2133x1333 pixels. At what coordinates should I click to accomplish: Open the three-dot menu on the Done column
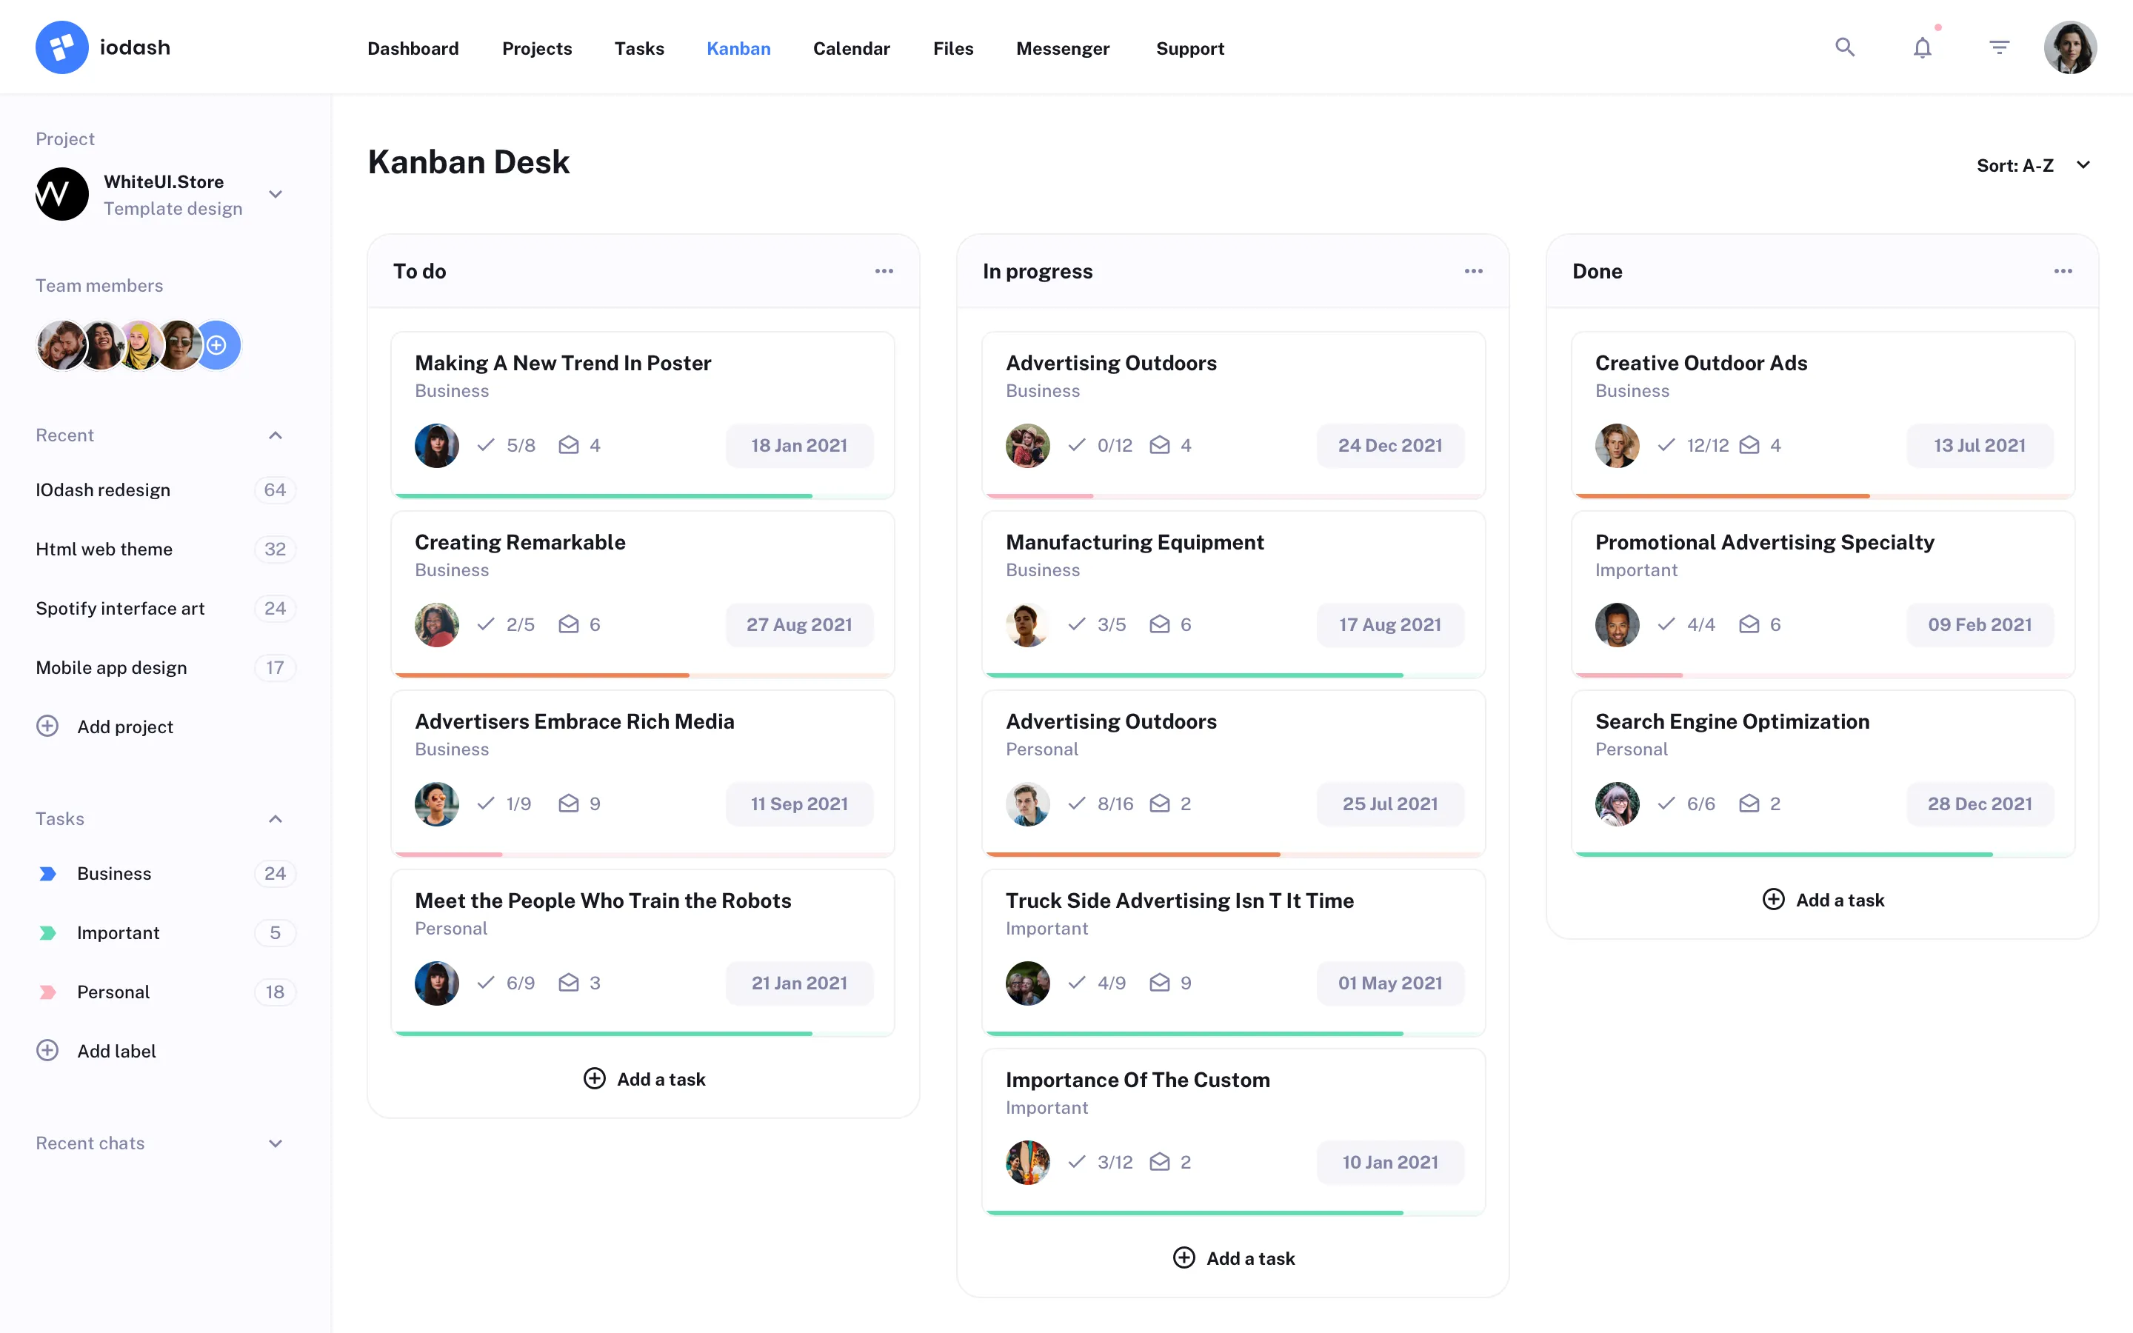pyautogui.click(x=2063, y=270)
